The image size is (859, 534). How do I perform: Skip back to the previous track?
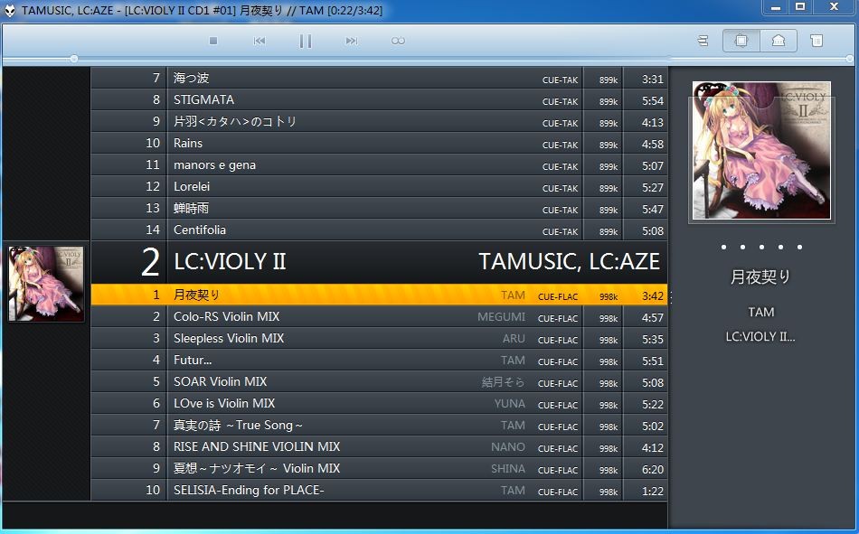260,41
